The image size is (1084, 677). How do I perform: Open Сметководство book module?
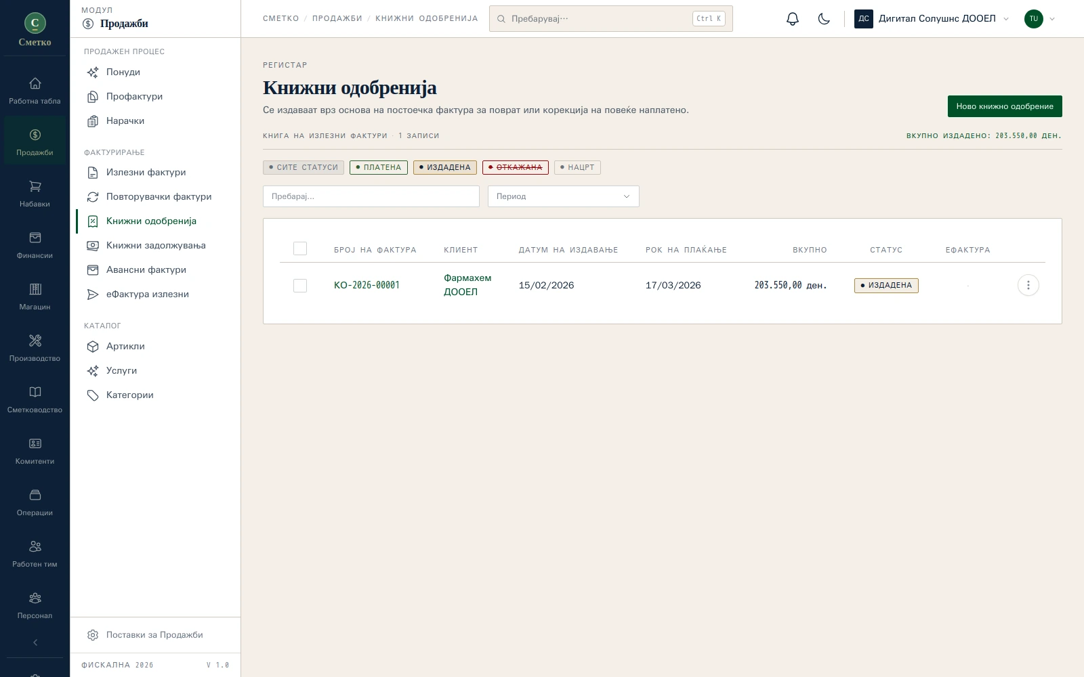(35, 399)
